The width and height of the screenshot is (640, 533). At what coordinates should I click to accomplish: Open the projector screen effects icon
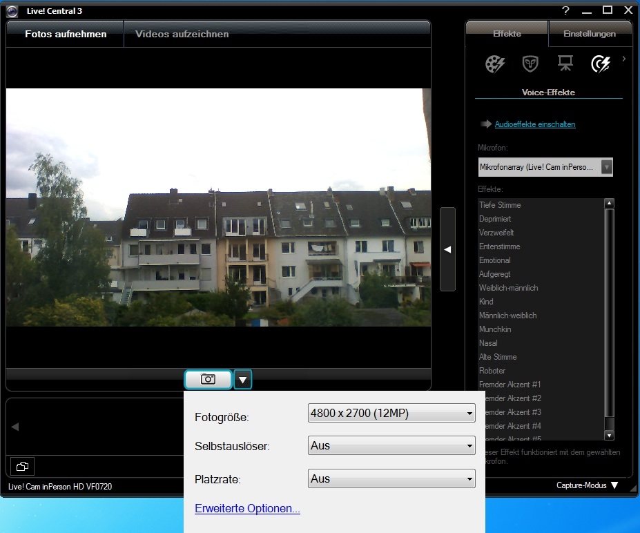pyautogui.click(x=565, y=64)
